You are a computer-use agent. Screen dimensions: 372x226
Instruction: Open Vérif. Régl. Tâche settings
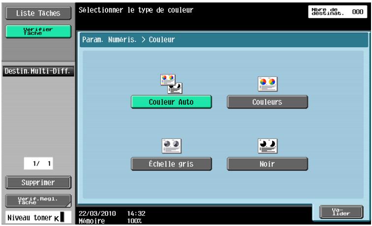tap(38, 201)
